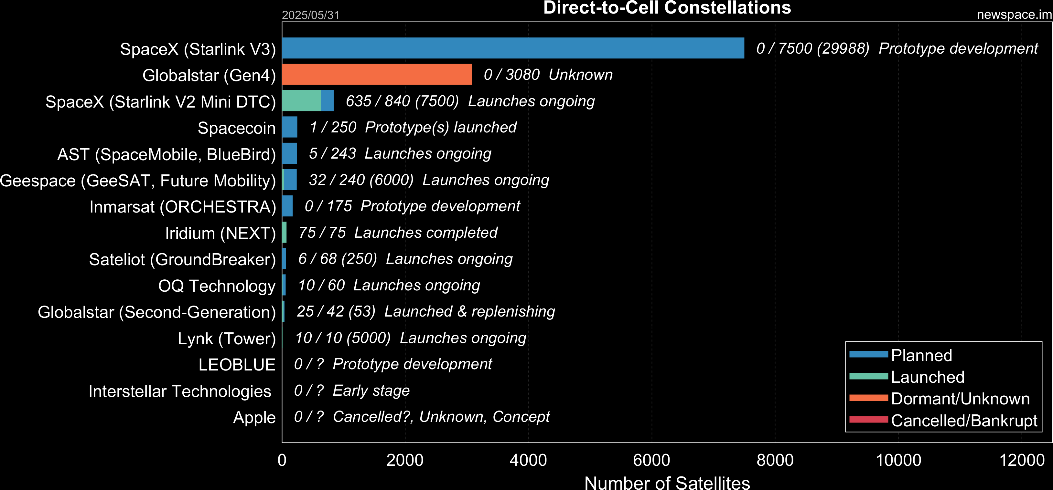
Task: Select SpaceX (Starlink V2 Mini DTC) label
Action: coord(161,102)
